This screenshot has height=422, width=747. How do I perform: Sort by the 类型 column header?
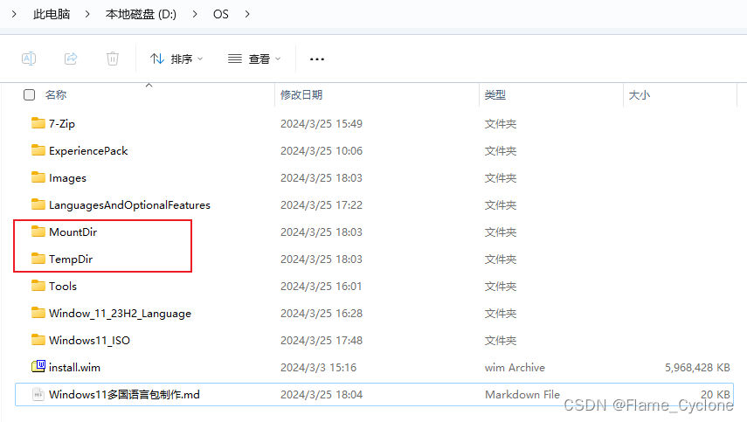point(495,94)
